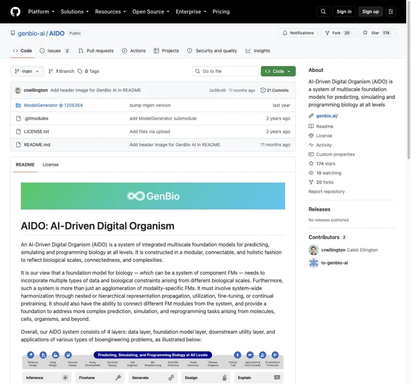Image resolution: width=411 pixels, height=385 pixels.
Task: Fork the repository with the Fork button
Action: [x=338, y=33]
